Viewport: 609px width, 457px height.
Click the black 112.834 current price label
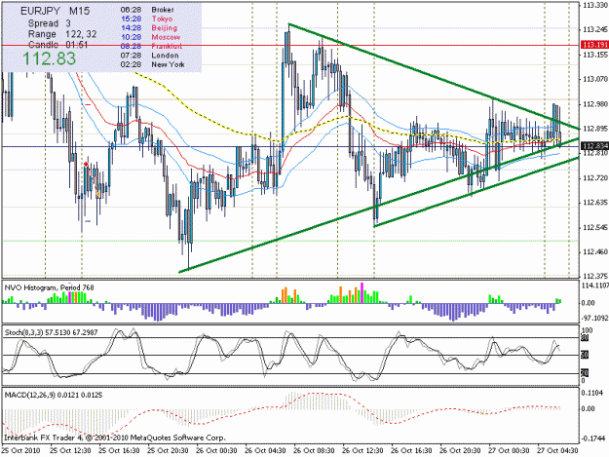[x=594, y=146]
